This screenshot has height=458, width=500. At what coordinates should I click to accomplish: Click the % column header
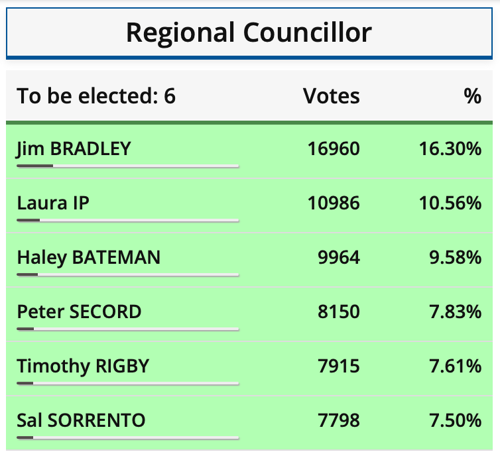[472, 96]
